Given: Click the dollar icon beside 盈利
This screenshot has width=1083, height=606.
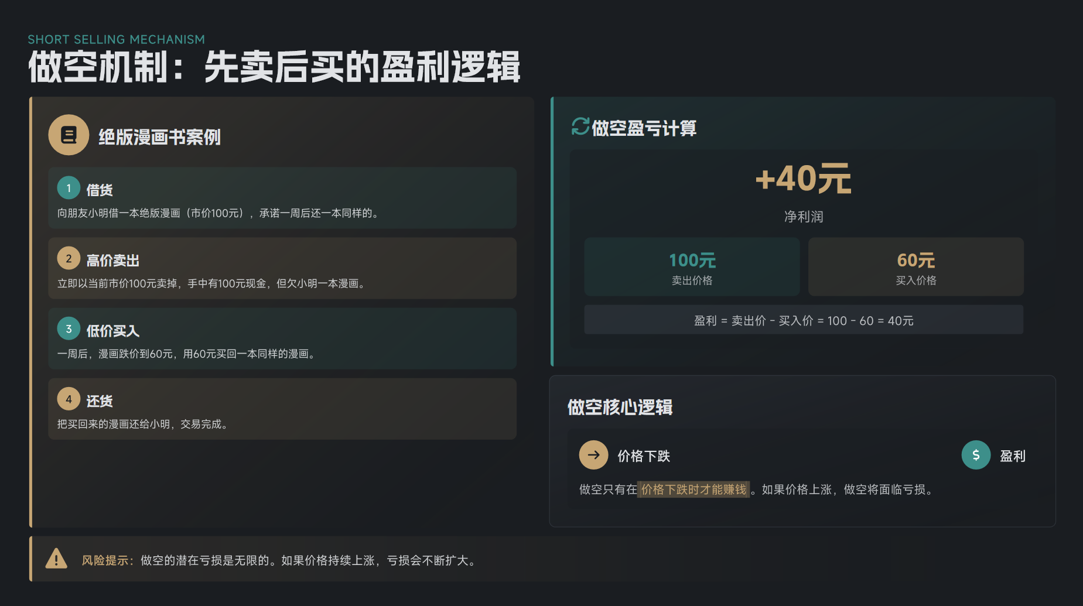Looking at the screenshot, I should [976, 455].
